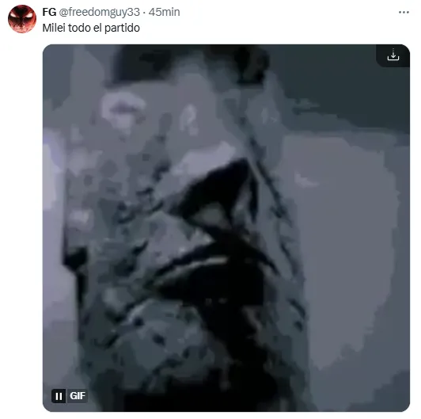421x419 pixels.
Task: Open the FG profile avatar picture
Action: click(x=22, y=19)
